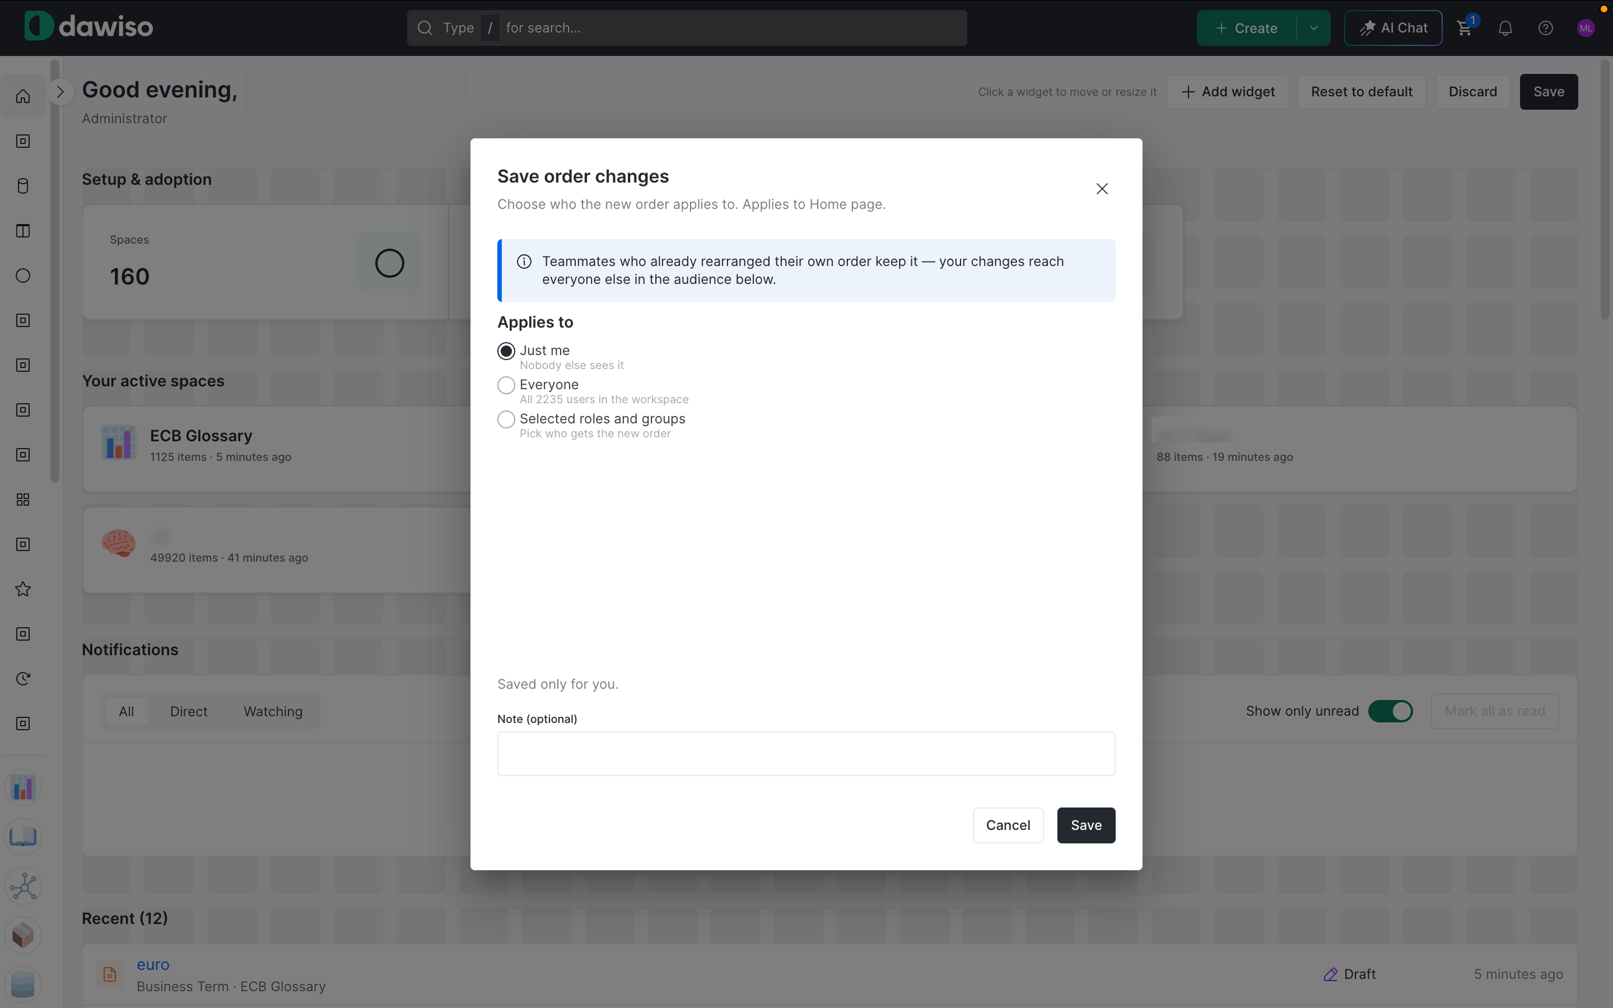This screenshot has height=1008, width=1613.
Task: Focus the Note (optional) field
Action: (x=806, y=754)
